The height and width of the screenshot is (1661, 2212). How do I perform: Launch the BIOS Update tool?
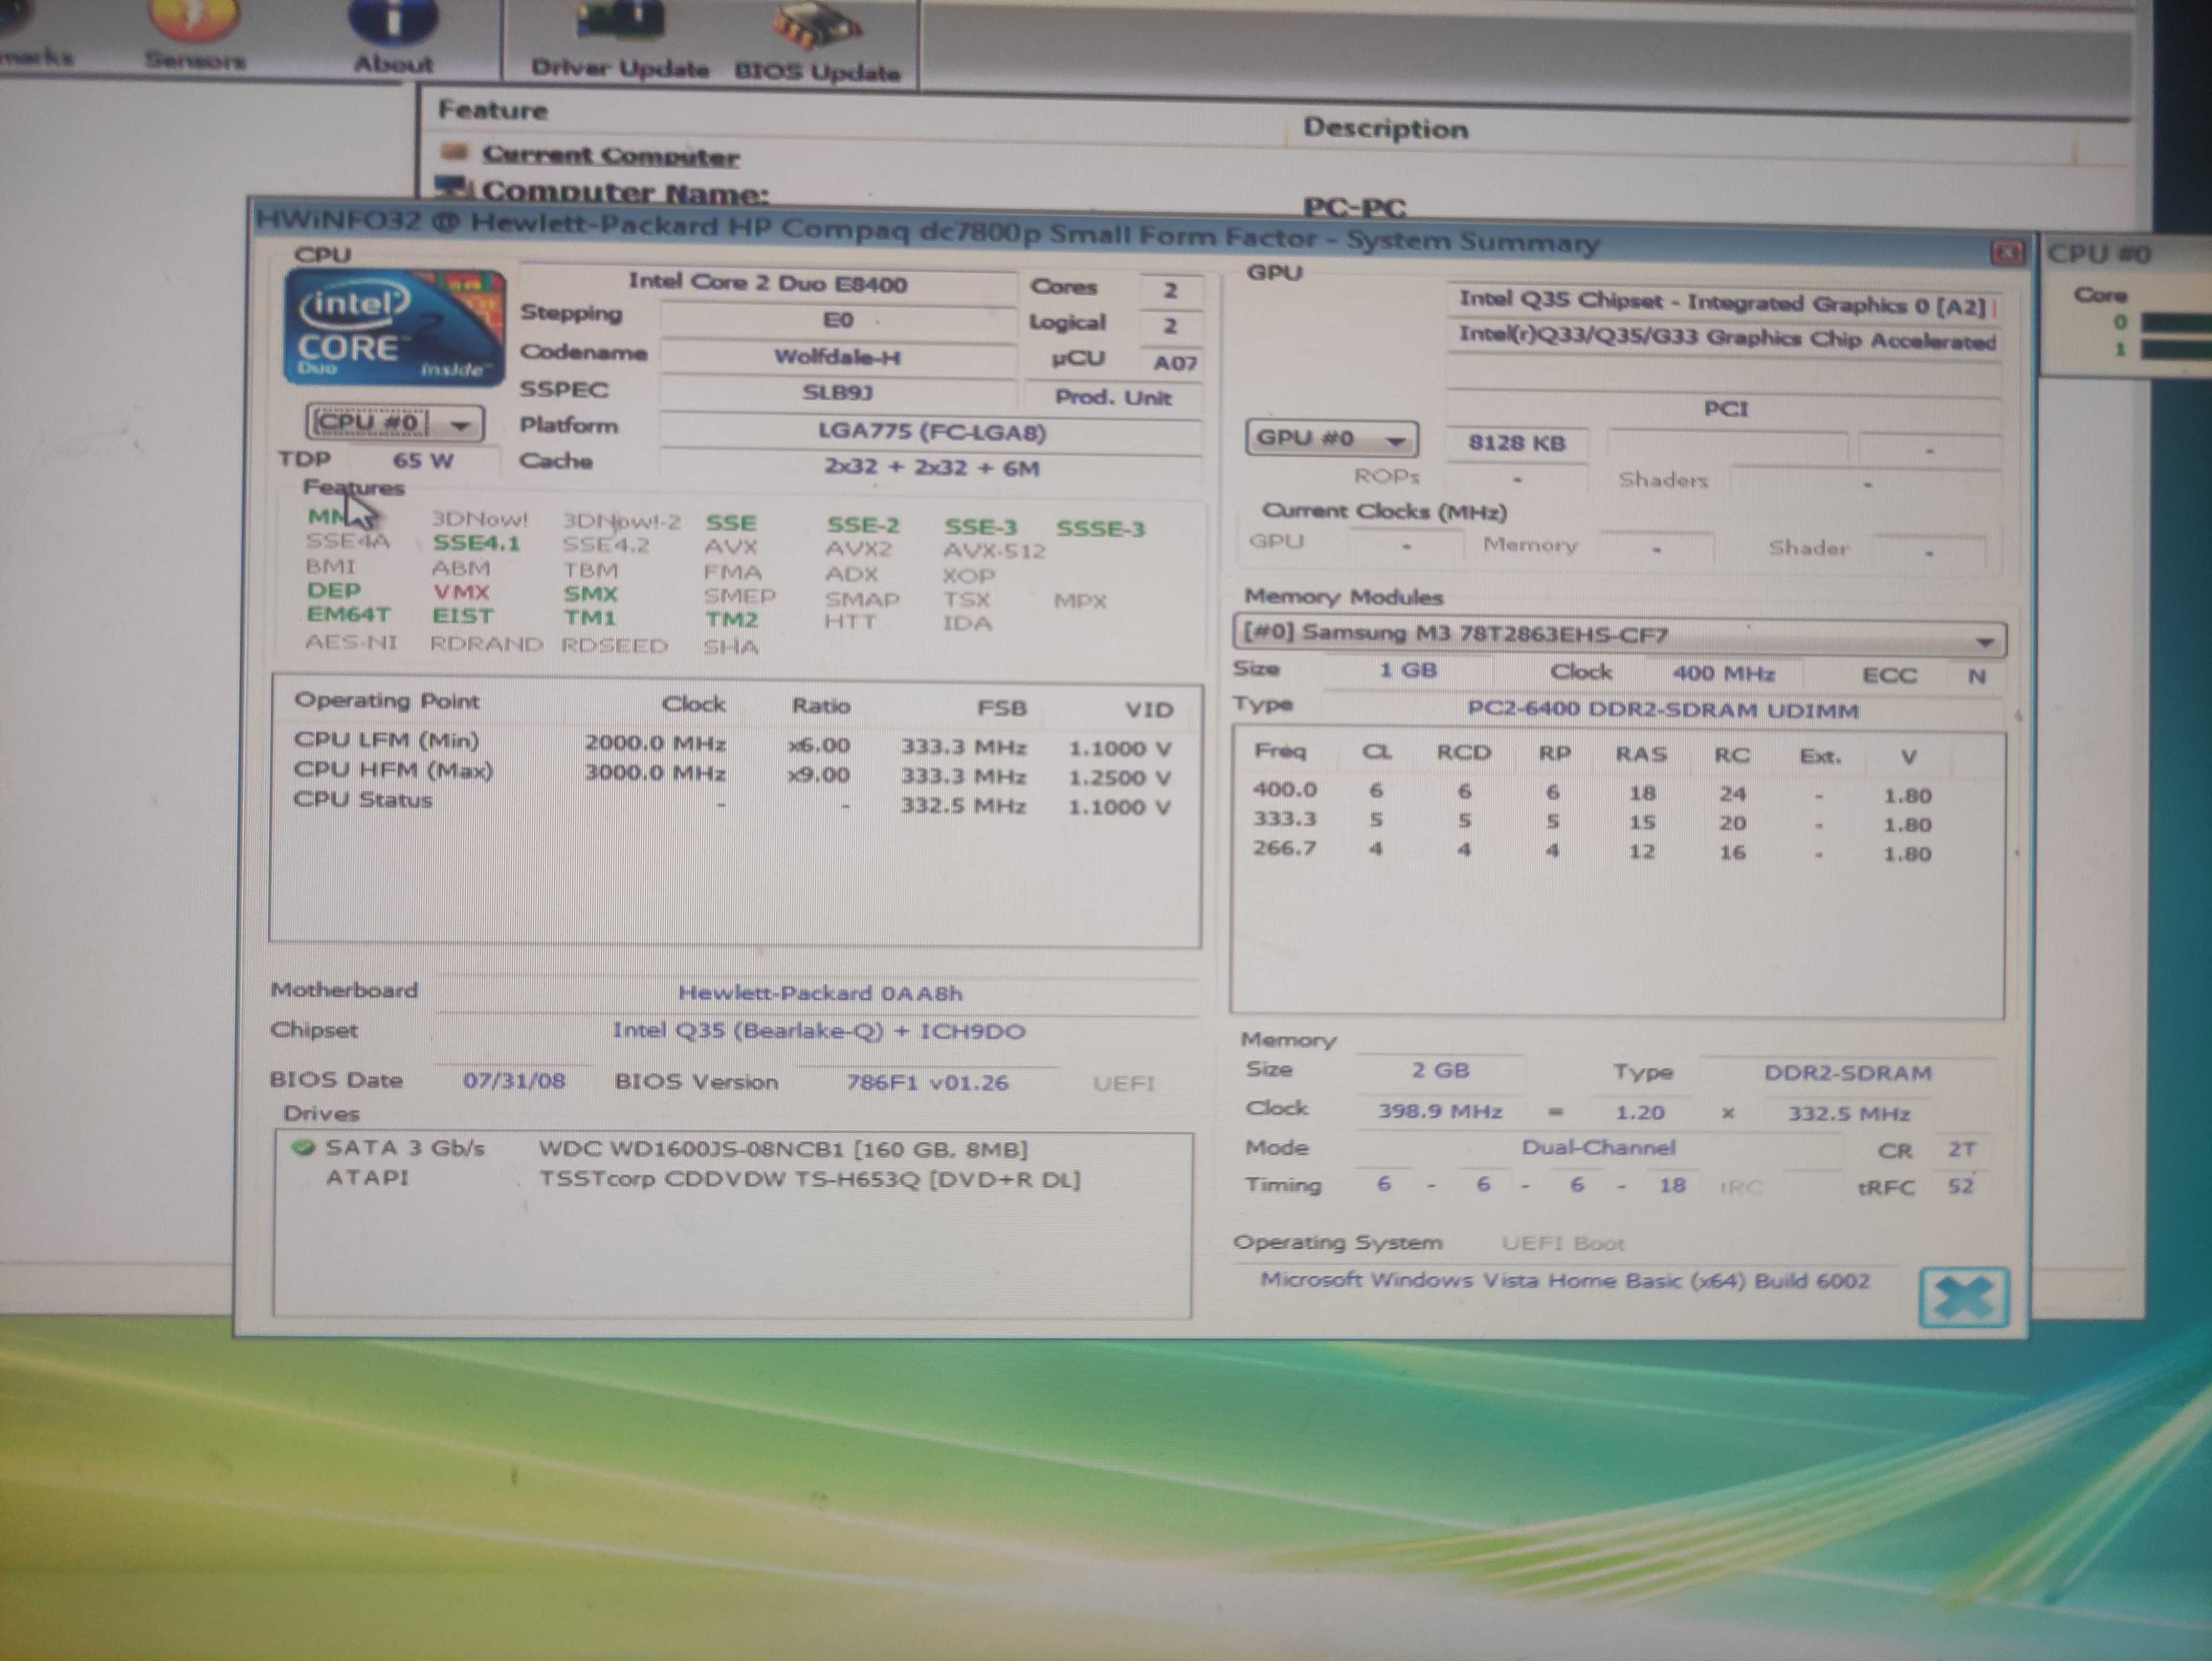pos(817,43)
